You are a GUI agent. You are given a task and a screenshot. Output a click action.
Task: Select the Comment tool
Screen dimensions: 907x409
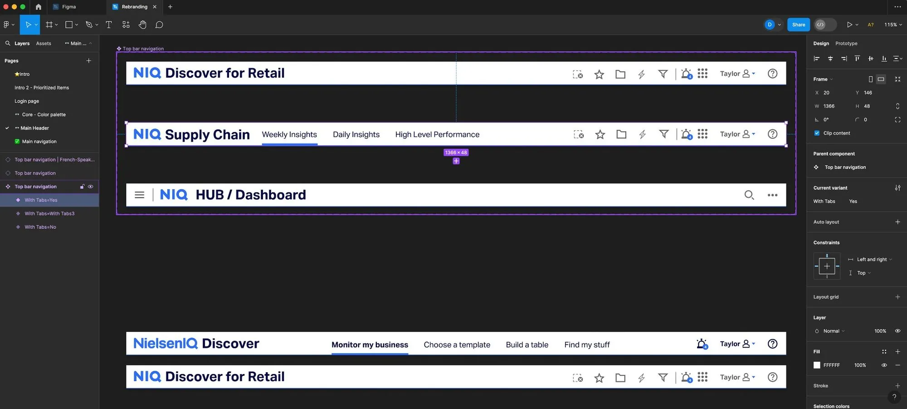click(159, 25)
